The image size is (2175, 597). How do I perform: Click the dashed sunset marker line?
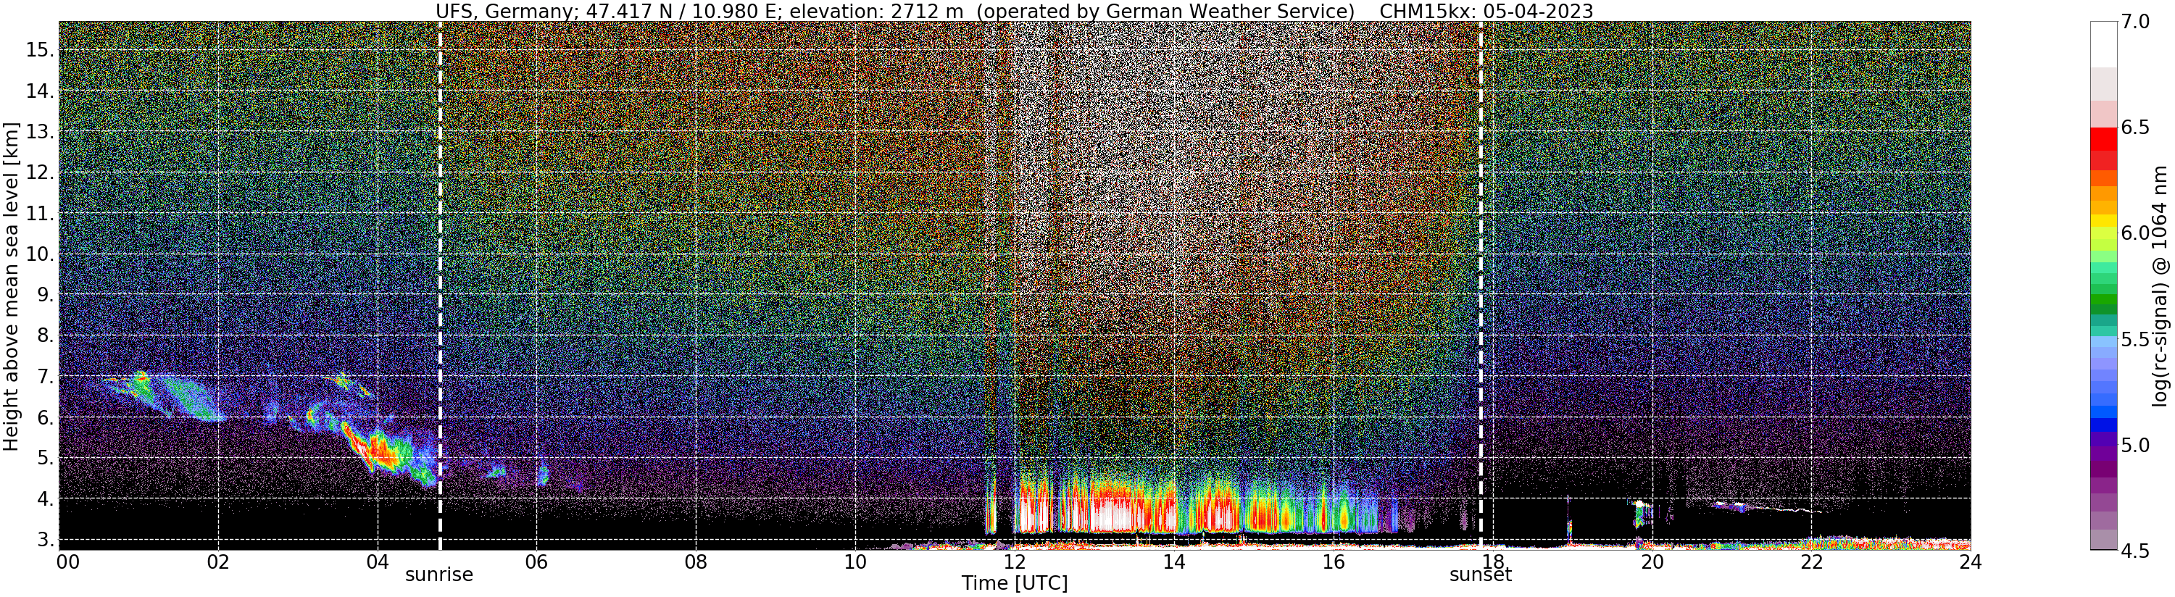coord(1481,285)
